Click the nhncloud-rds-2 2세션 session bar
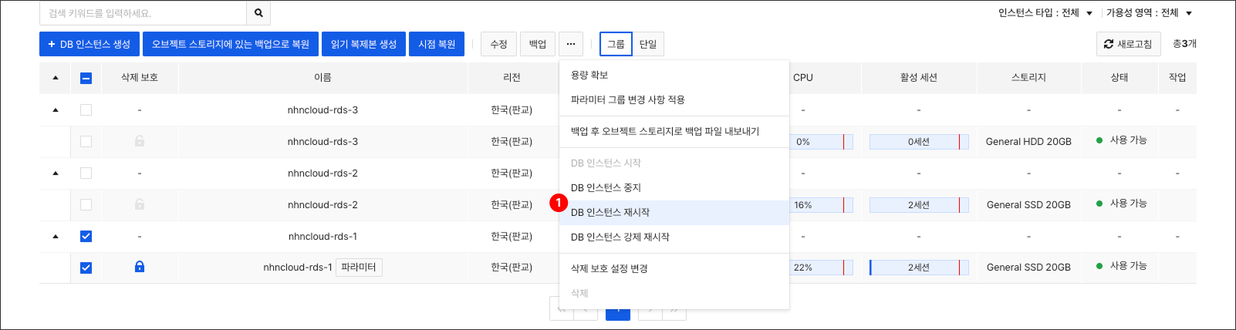1236x330 pixels. (x=919, y=205)
